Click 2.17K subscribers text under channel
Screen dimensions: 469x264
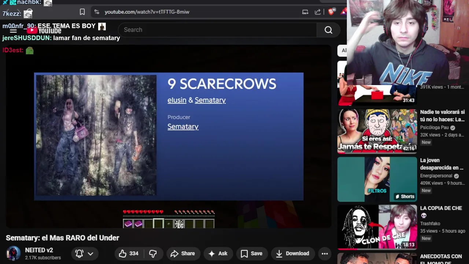click(43, 258)
